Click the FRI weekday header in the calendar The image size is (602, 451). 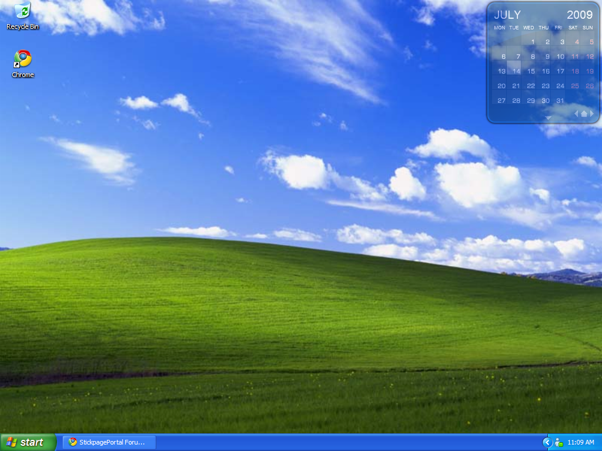[x=558, y=28]
